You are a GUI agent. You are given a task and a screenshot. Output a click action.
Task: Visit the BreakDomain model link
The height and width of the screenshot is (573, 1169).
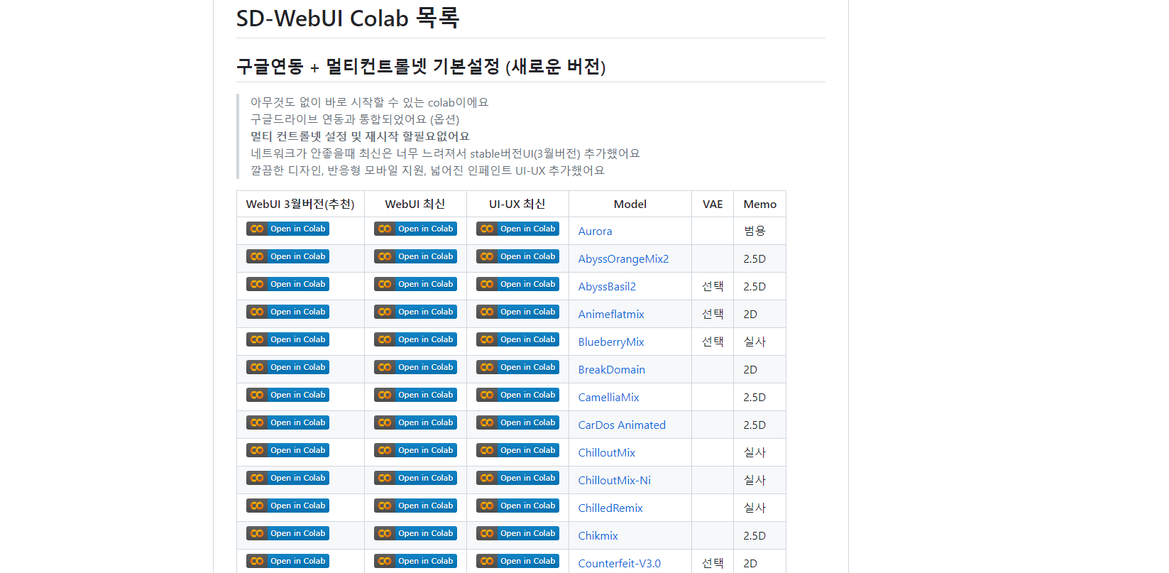click(x=612, y=369)
